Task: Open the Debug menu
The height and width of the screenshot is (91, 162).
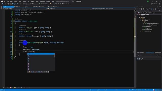Action: [24, 2]
